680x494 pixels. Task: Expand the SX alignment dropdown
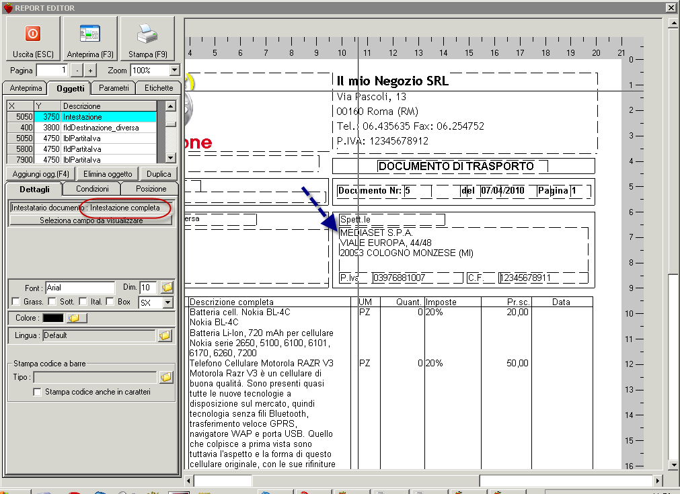(x=167, y=303)
